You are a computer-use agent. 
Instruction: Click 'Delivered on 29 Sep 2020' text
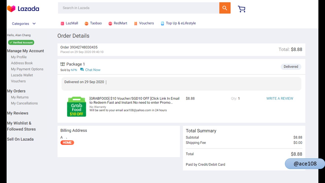click(84, 82)
